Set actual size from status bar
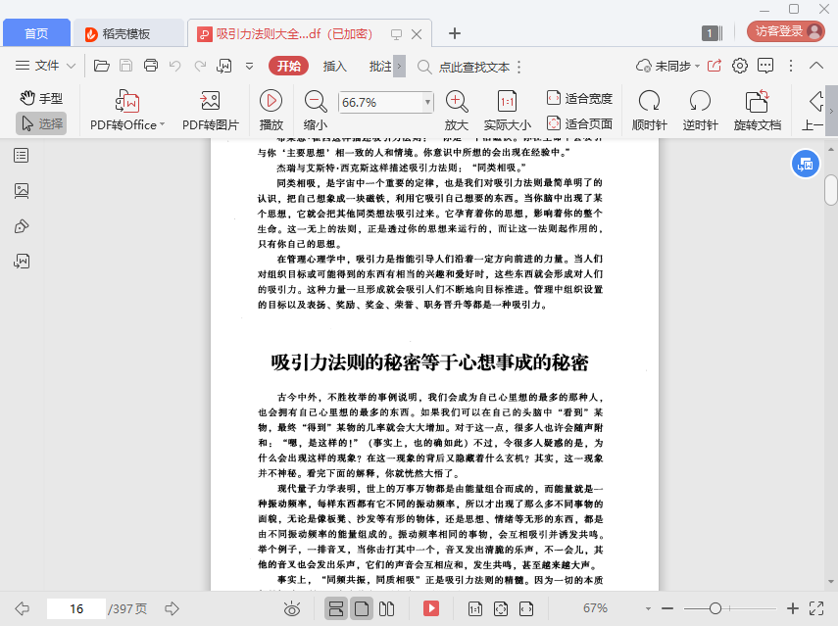Viewport: 838px width, 626px height. (475, 608)
